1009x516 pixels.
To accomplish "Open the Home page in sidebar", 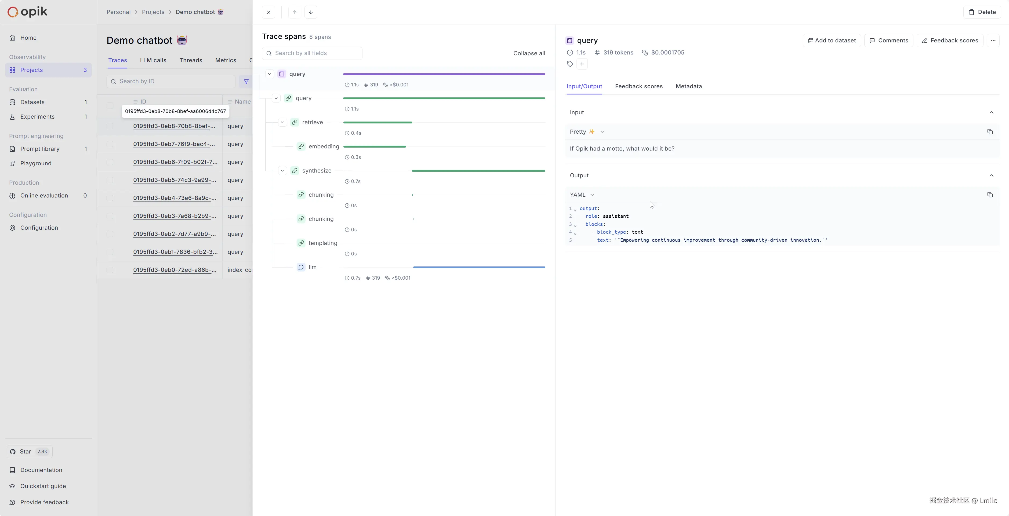I will (28, 38).
